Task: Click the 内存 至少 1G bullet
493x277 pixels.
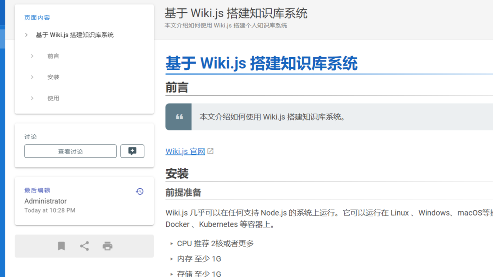Action: [x=199, y=259]
